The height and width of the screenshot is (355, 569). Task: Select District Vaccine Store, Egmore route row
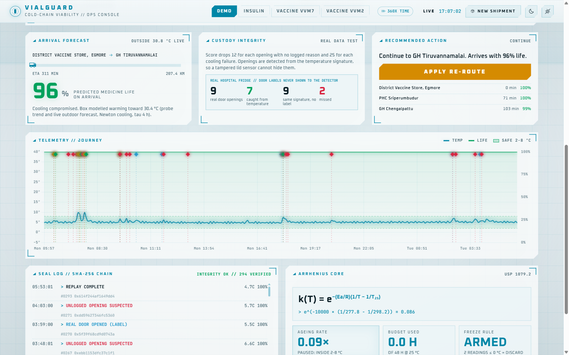455,88
